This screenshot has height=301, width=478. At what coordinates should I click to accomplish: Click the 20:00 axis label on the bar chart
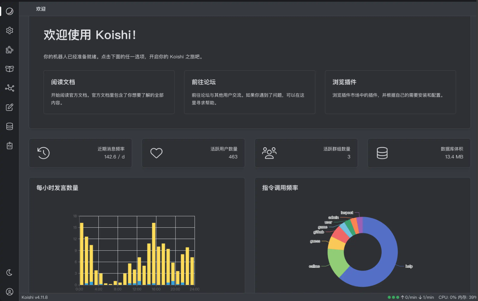pos(175,289)
